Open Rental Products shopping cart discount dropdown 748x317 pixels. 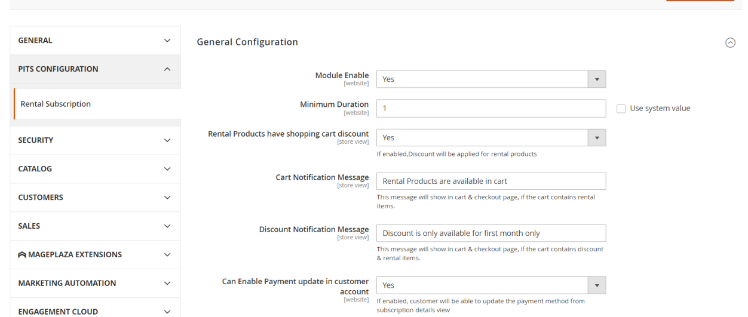(x=491, y=138)
